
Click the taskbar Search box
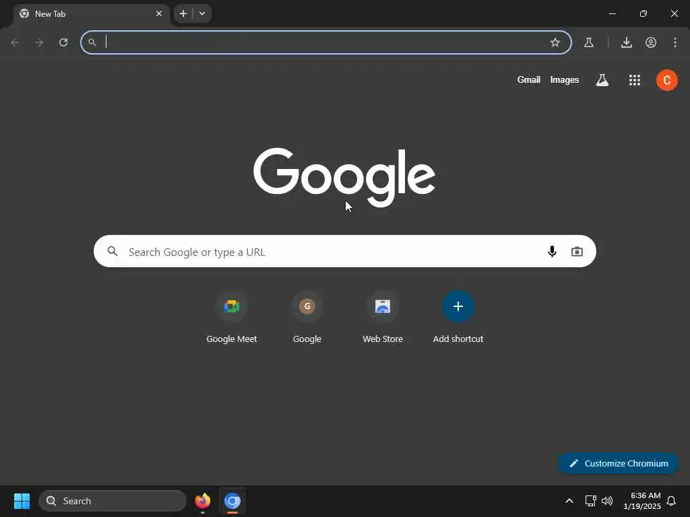113,501
